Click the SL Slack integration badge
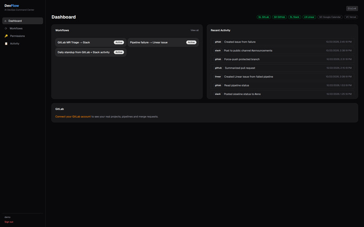The width and height of the screenshot is (364, 227). (x=294, y=17)
